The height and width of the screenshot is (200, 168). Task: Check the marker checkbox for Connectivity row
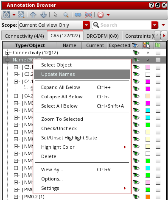point(158,53)
